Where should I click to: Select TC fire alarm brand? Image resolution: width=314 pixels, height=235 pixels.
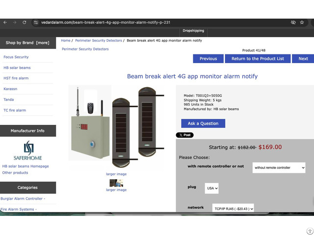[15, 110]
